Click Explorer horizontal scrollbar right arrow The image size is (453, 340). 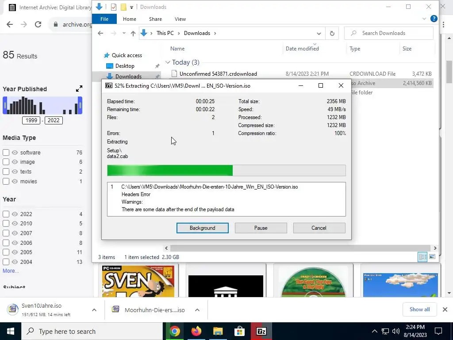click(x=435, y=248)
